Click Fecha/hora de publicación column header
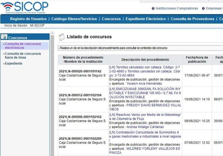This screenshot has height=156, width=223. [x=197, y=59]
